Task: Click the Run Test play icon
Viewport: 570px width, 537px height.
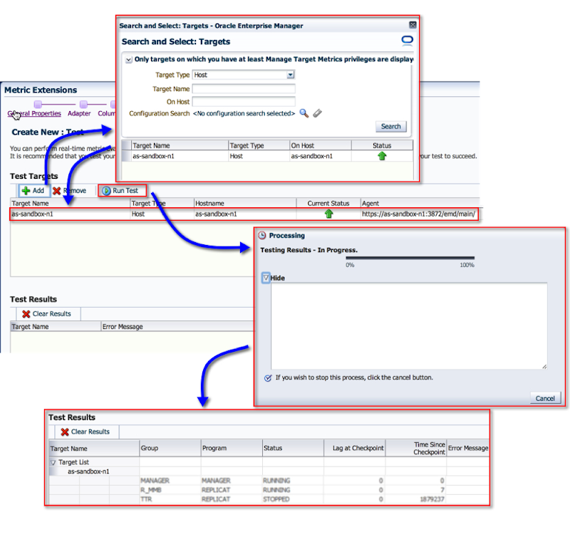Action: 106,191
